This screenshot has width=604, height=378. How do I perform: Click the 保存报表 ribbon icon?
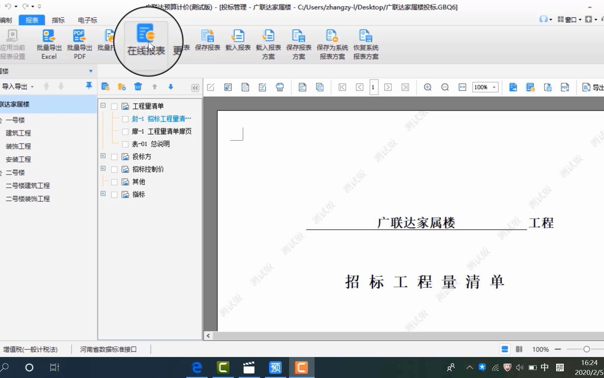(208, 40)
